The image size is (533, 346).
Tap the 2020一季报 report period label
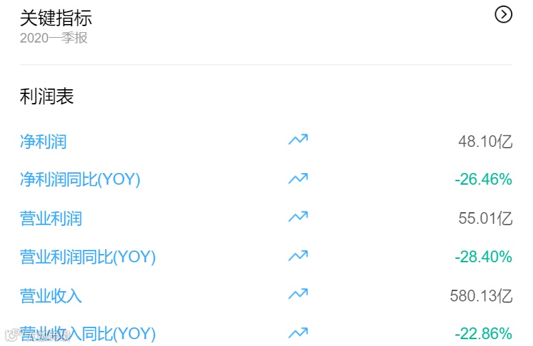click(54, 38)
